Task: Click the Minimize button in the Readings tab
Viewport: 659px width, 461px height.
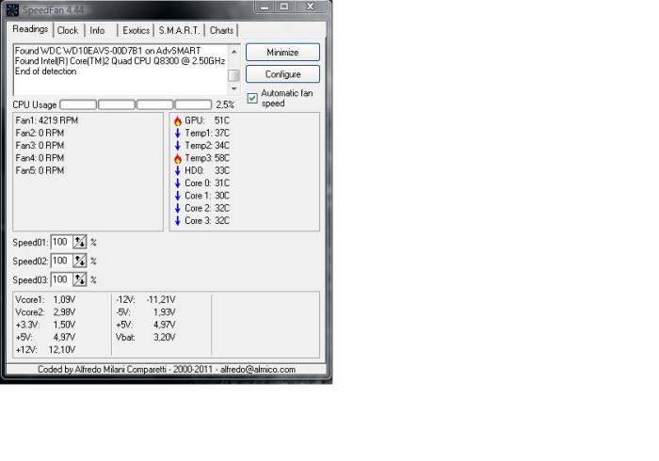Action: pyautogui.click(x=282, y=52)
